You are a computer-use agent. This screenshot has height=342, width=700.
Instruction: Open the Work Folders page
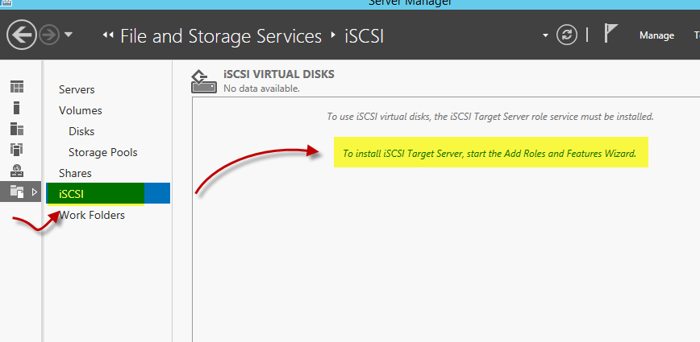[x=92, y=215]
